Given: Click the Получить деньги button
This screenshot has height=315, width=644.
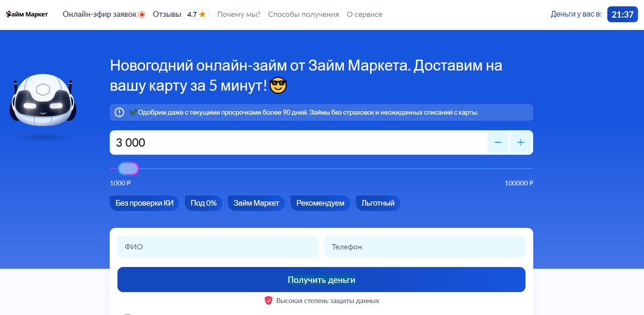Looking at the screenshot, I should tap(321, 280).
